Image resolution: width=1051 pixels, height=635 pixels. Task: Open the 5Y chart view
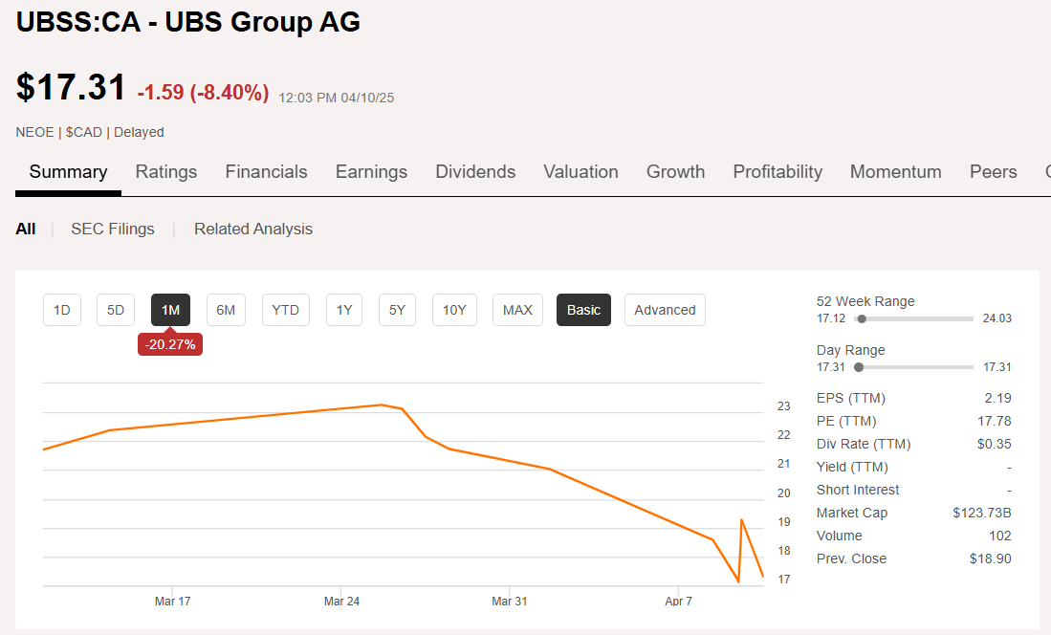pyautogui.click(x=397, y=309)
